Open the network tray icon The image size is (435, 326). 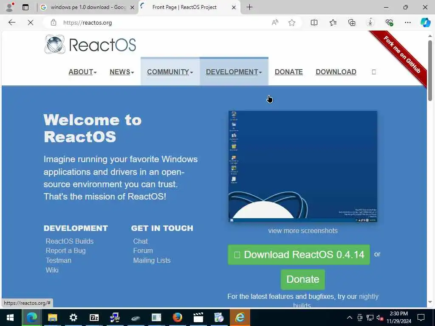coord(370,318)
